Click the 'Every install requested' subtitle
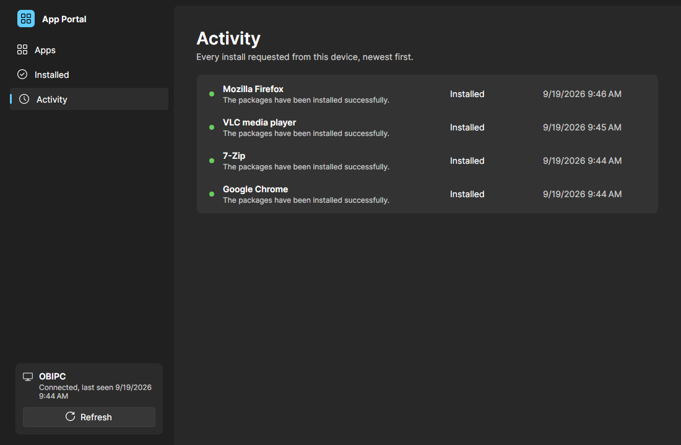 (305, 57)
